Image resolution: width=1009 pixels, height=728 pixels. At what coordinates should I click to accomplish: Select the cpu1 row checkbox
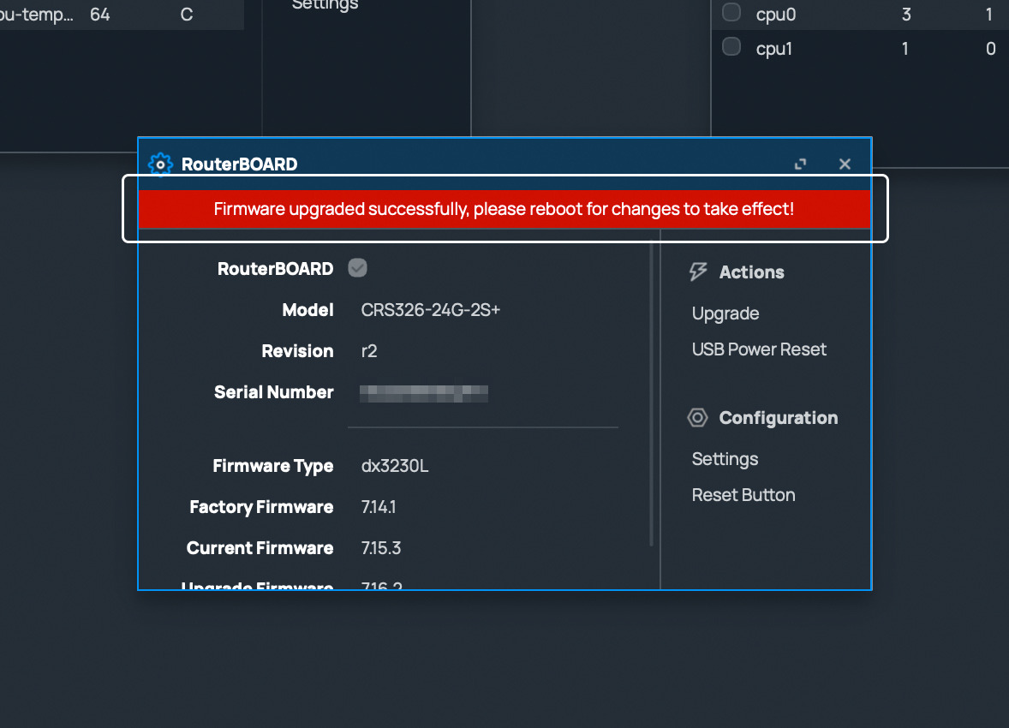tap(731, 47)
